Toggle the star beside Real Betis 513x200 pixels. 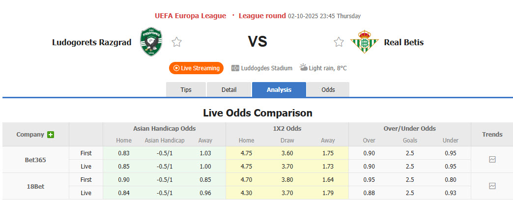point(339,42)
